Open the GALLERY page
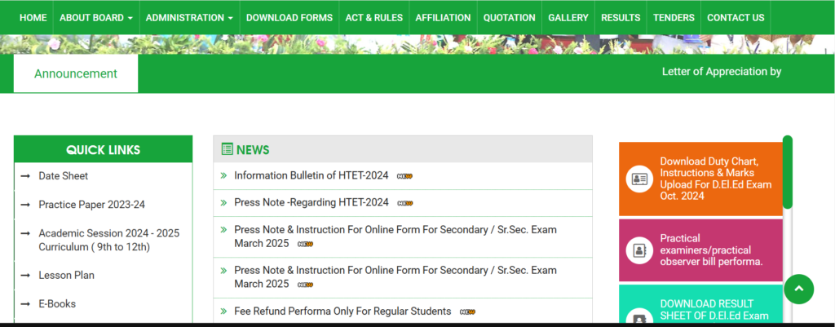The width and height of the screenshot is (835, 327). pos(568,18)
